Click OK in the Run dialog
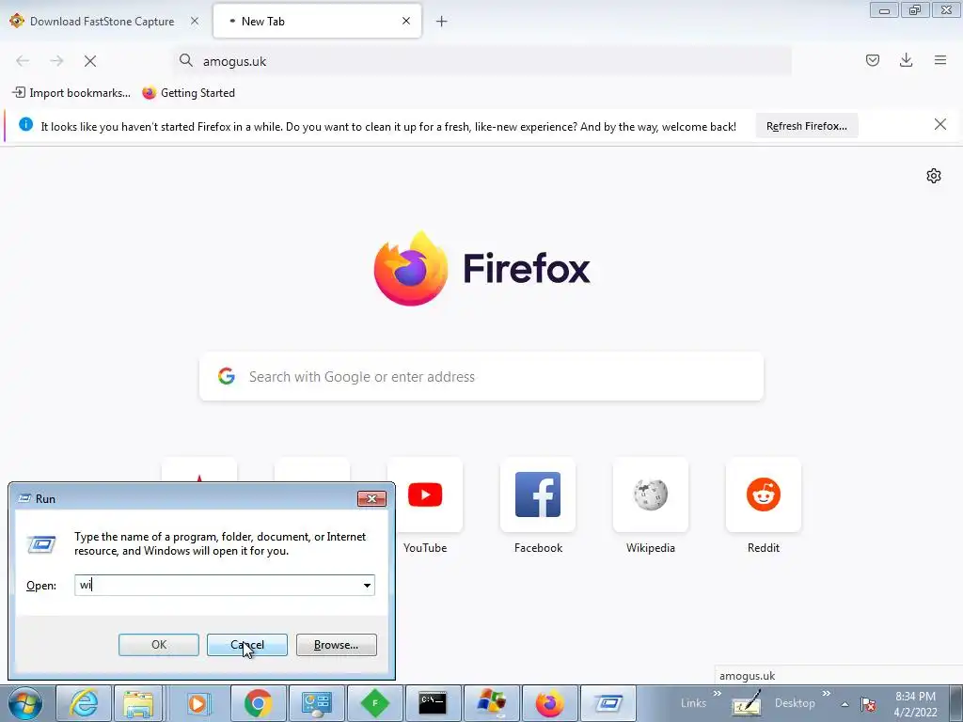The height and width of the screenshot is (722, 963). [158, 645]
